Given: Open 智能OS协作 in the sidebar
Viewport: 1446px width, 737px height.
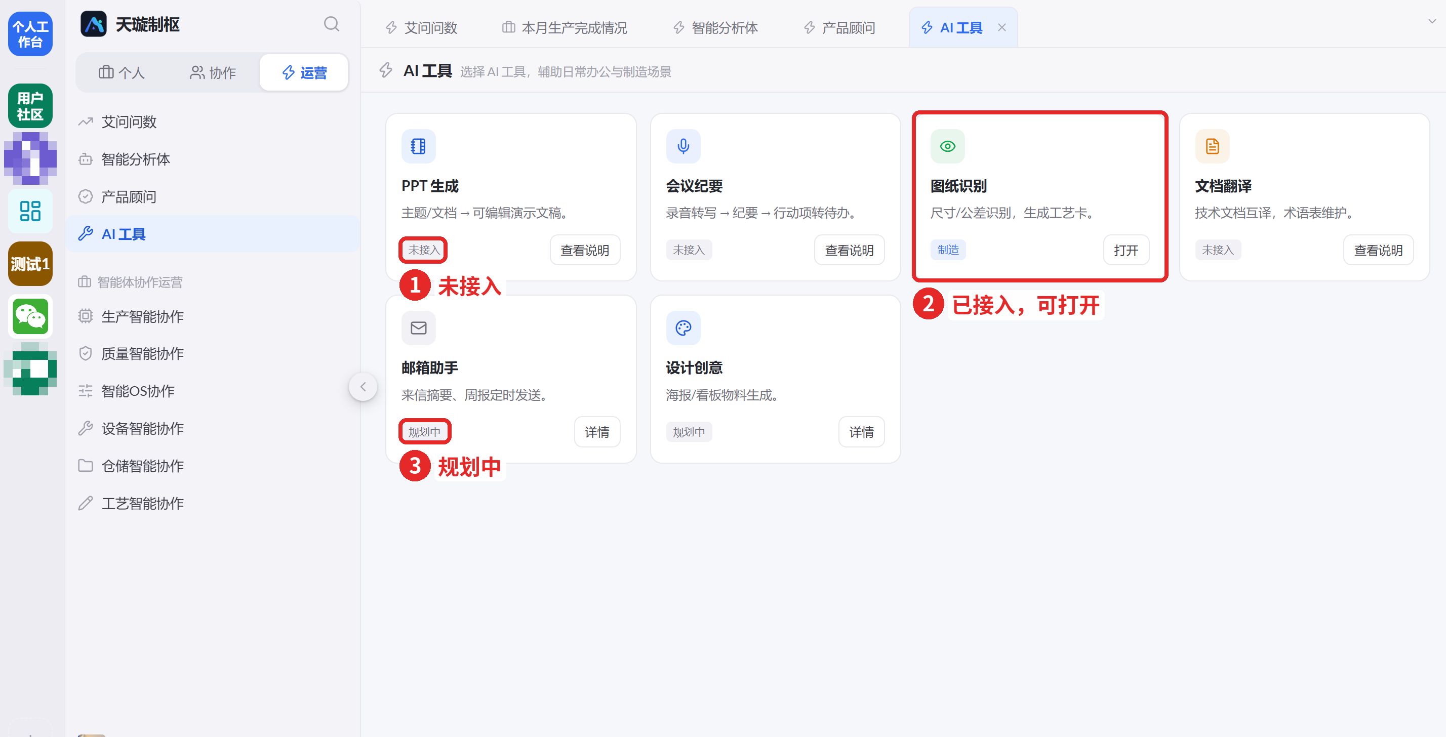Looking at the screenshot, I should click(x=213, y=391).
